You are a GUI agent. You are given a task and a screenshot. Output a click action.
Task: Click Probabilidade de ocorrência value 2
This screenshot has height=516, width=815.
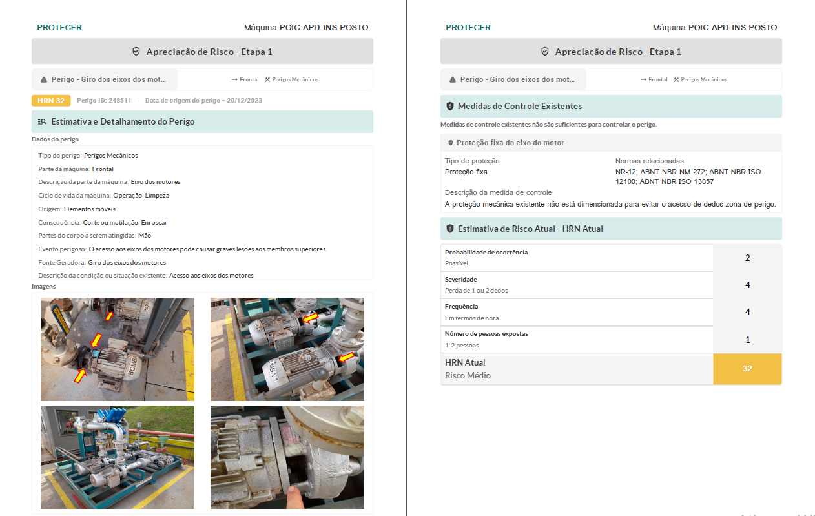point(747,258)
